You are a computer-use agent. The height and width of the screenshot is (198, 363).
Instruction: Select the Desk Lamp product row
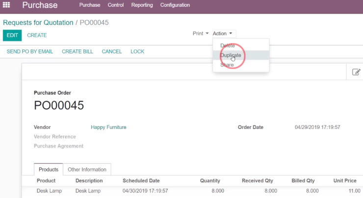[x=192, y=191]
